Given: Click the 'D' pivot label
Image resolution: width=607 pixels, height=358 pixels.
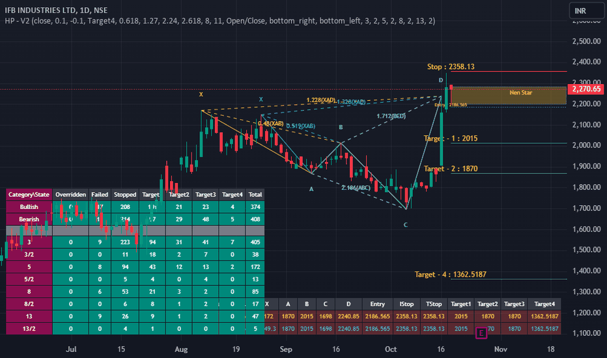Looking at the screenshot, I should point(440,81).
